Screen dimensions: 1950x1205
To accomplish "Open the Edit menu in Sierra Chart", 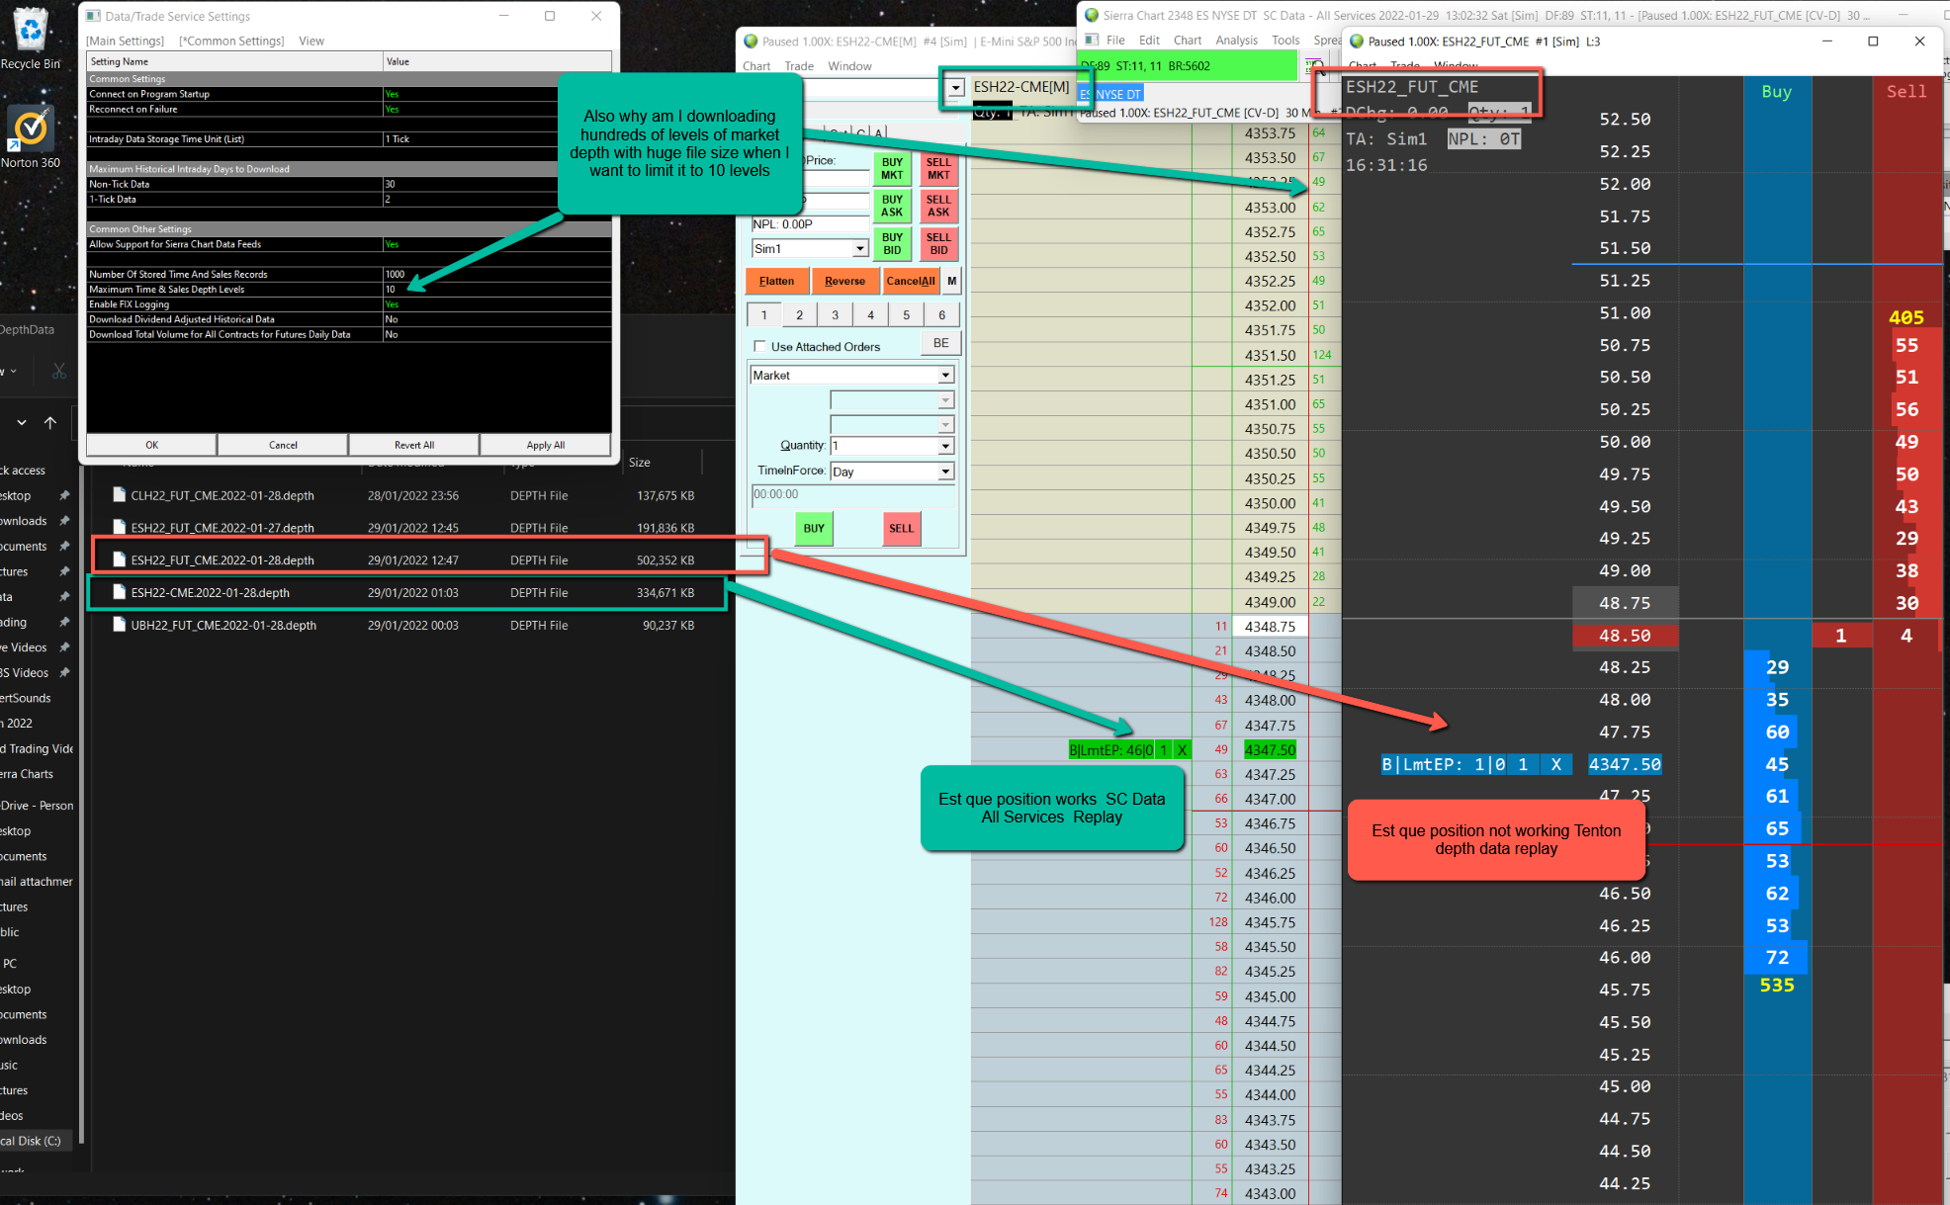I will 1149,41.
